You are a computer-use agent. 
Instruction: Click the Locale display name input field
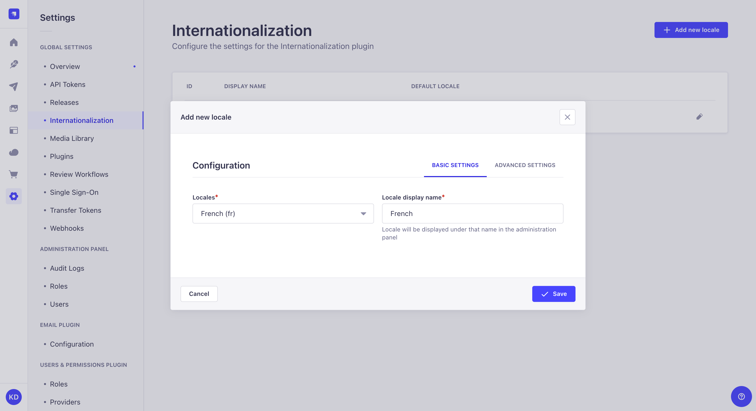pyautogui.click(x=472, y=213)
